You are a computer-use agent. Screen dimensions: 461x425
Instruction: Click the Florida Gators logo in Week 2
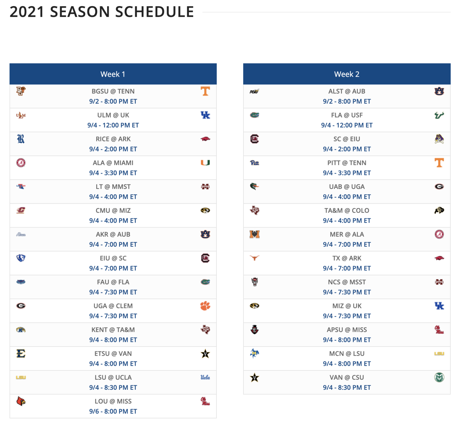pos(254,115)
